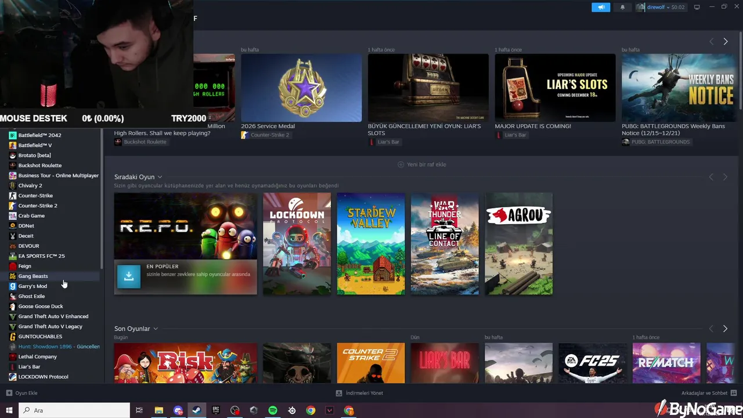Screen dimensions: 743x418
Task: Open the 2026 Service Medal news
Action: tap(301, 88)
